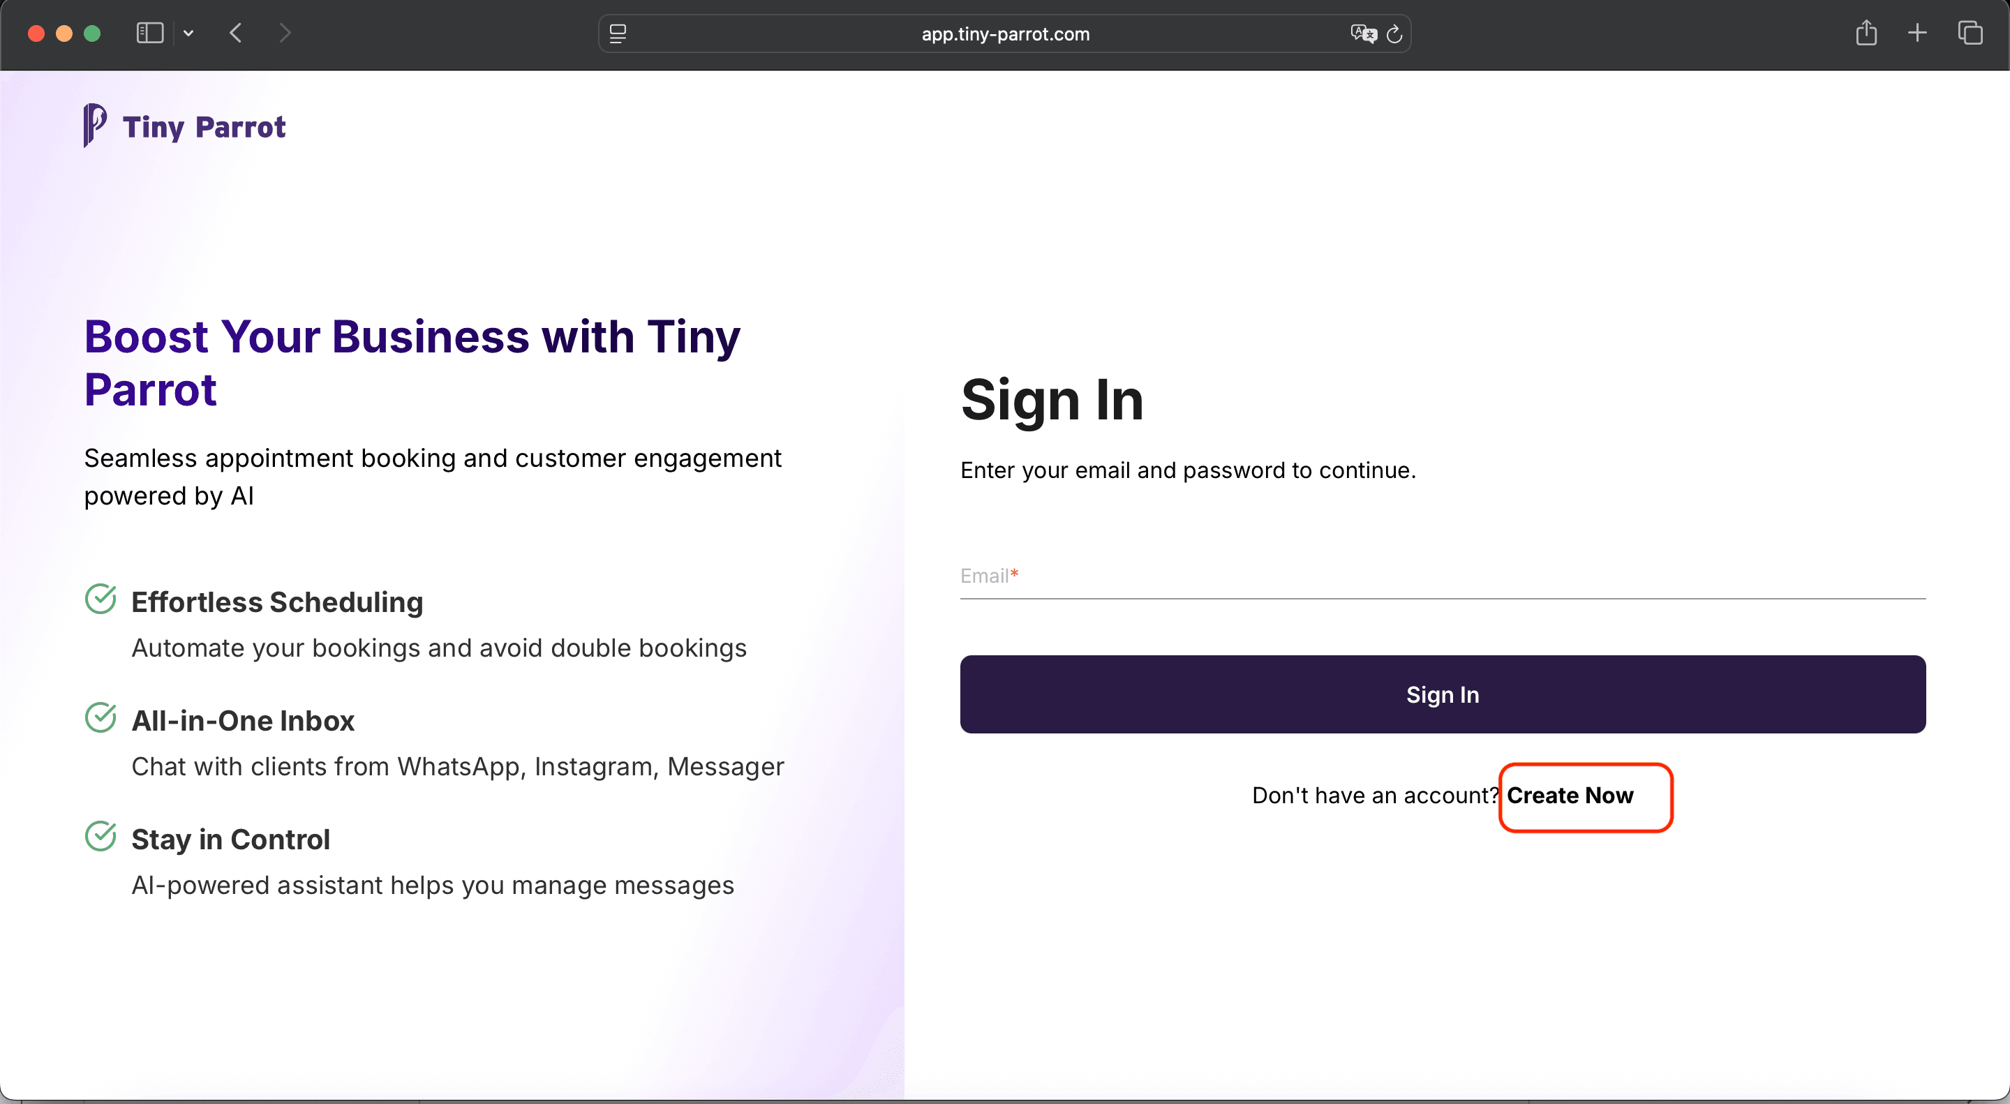This screenshot has height=1104, width=2010.
Task: Show the tab overview
Action: pos(1970,33)
